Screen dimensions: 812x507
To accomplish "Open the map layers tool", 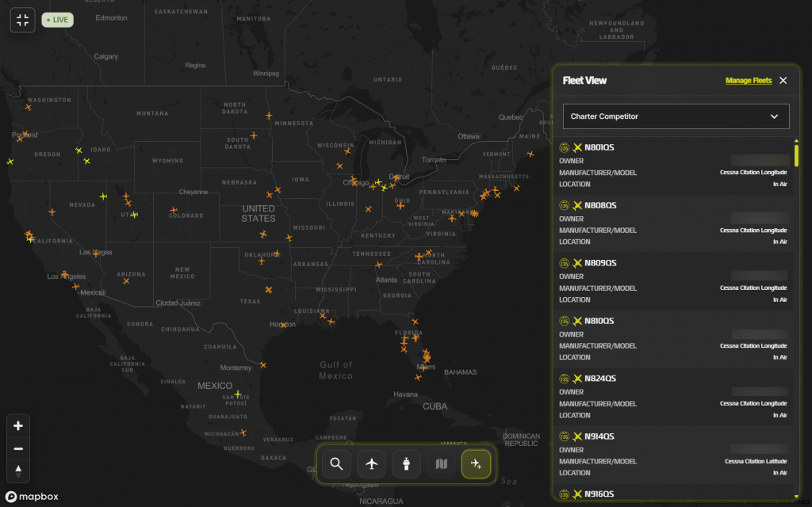I will 441,464.
